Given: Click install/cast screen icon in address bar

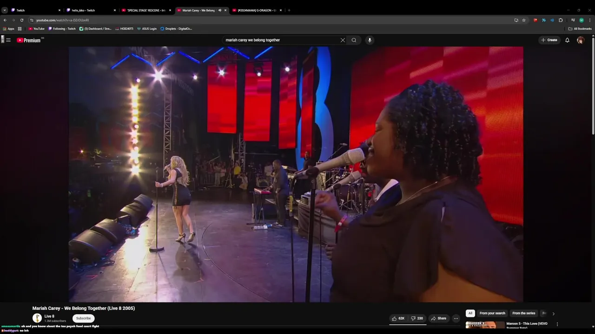Looking at the screenshot, I should (x=516, y=20).
